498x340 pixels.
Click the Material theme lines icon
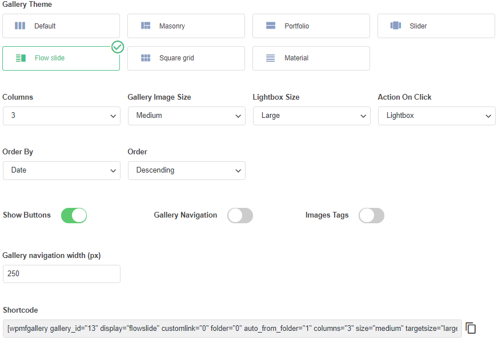(x=271, y=58)
